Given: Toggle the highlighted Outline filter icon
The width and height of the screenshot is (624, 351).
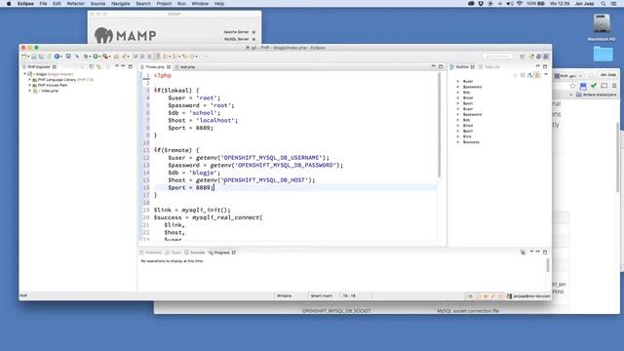Looking at the screenshot, I should [537, 75].
